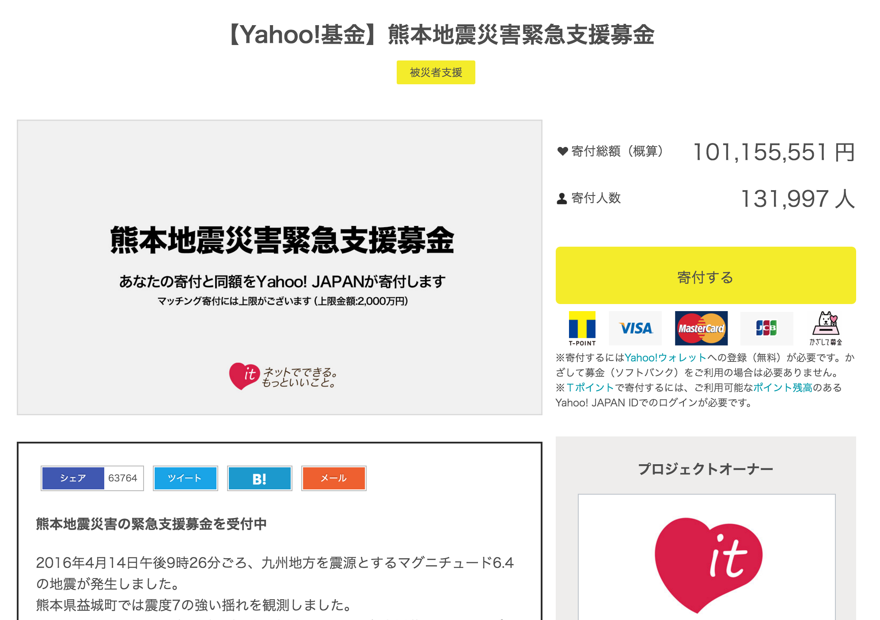Image resolution: width=880 pixels, height=620 pixels.
Task: Open the Yahoo!ウォレット link
Action: 665,357
